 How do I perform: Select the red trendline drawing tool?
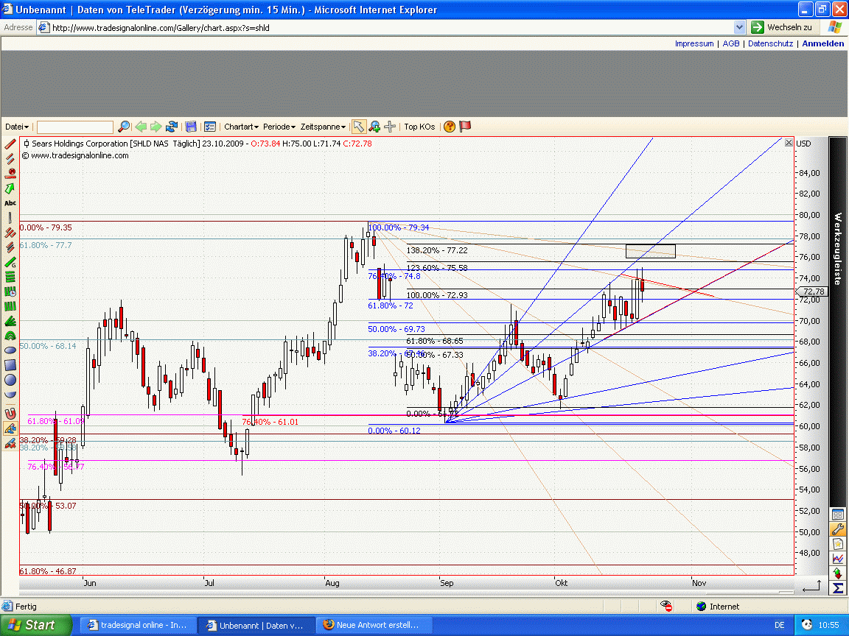(x=10, y=144)
